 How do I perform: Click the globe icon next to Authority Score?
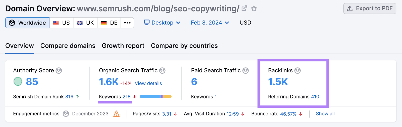click(59, 71)
